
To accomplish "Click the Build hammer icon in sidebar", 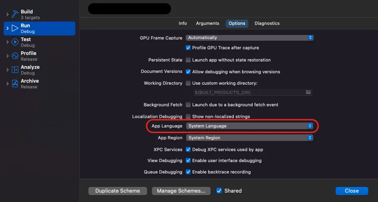I will 15,14.
